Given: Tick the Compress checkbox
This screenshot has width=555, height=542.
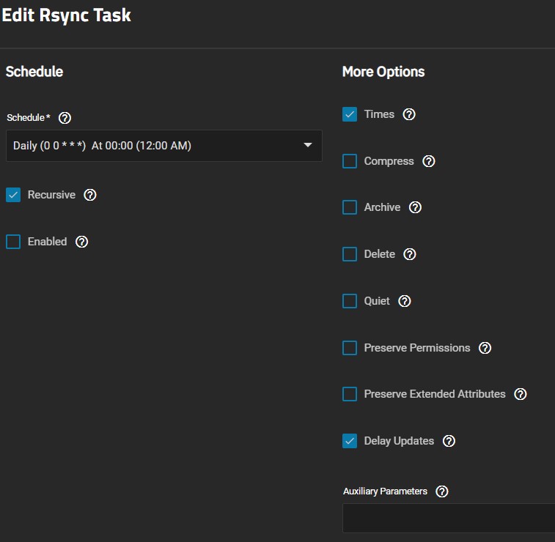Looking at the screenshot, I should click(350, 161).
